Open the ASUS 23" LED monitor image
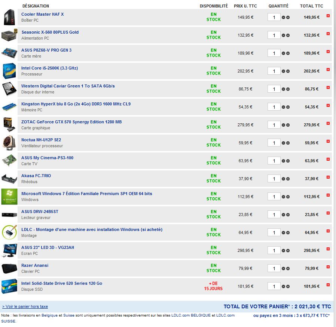The height and width of the screenshot is (327, 336). click(x=9, y=250)
